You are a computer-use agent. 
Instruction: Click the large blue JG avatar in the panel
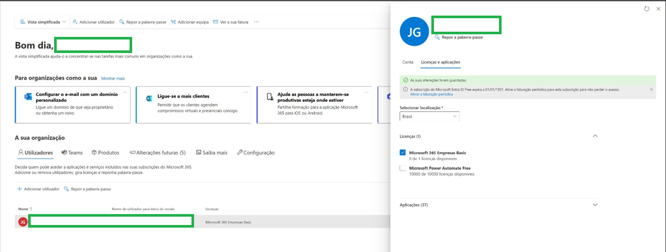[414, 32]
